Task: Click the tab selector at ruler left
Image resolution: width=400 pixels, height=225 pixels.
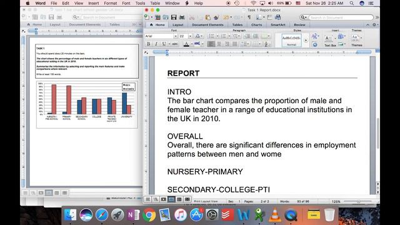Action: [146, 52]
